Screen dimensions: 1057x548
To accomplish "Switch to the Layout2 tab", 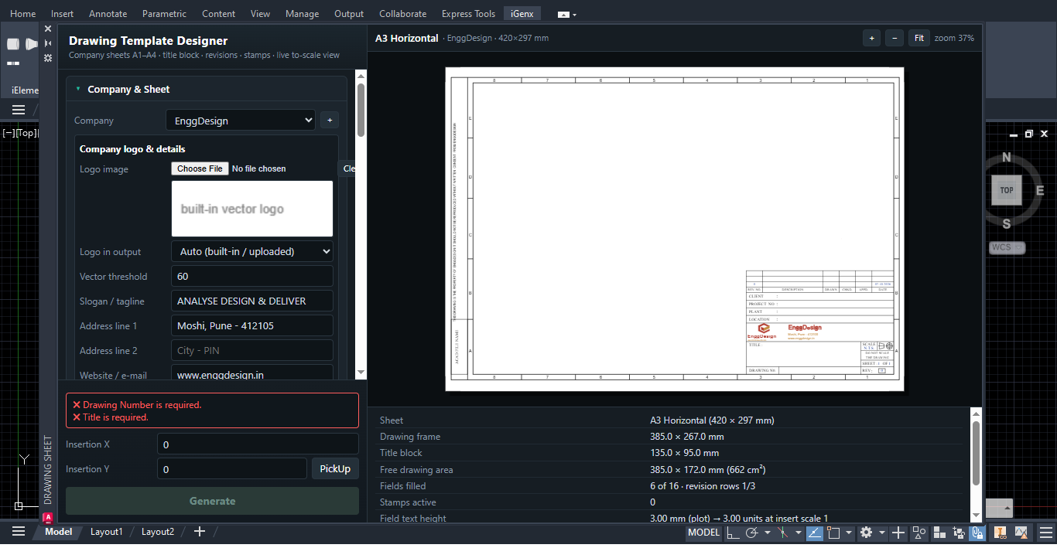I will click(x=158, y=532).
